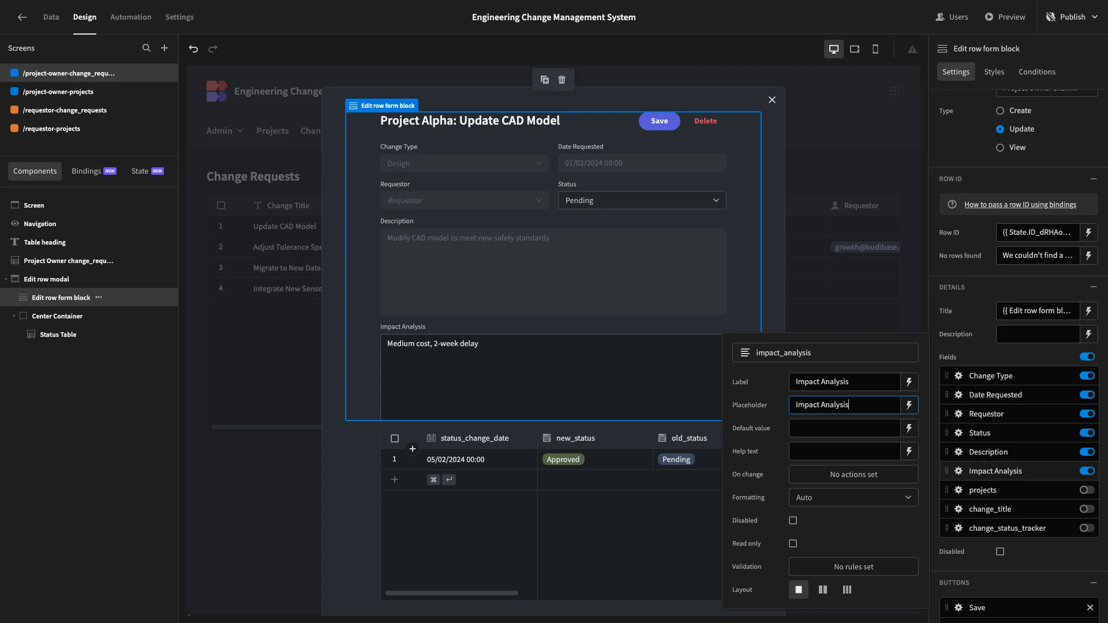The height and width of the screenshot is (623, 1108).
Task: Delete component with trash icon
Action: click(x=562, y=80)
